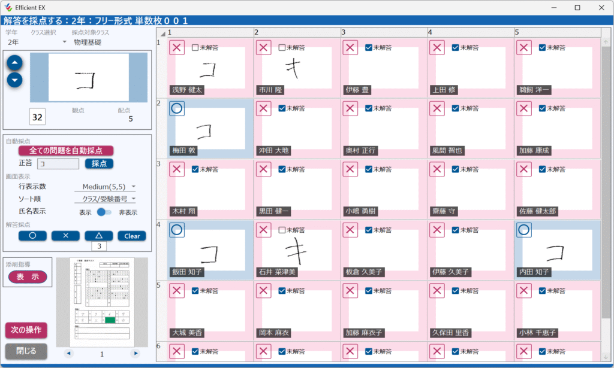Open the ソート順 クラス/受験番号 dropdown
614x368 pixels.
pyautogui.click(x=109, y=199)
